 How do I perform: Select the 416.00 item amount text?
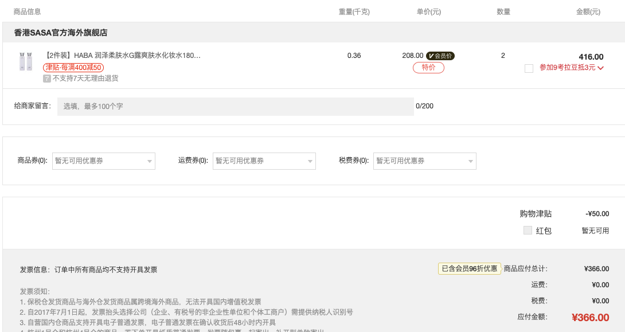click(x=591, y=57)
